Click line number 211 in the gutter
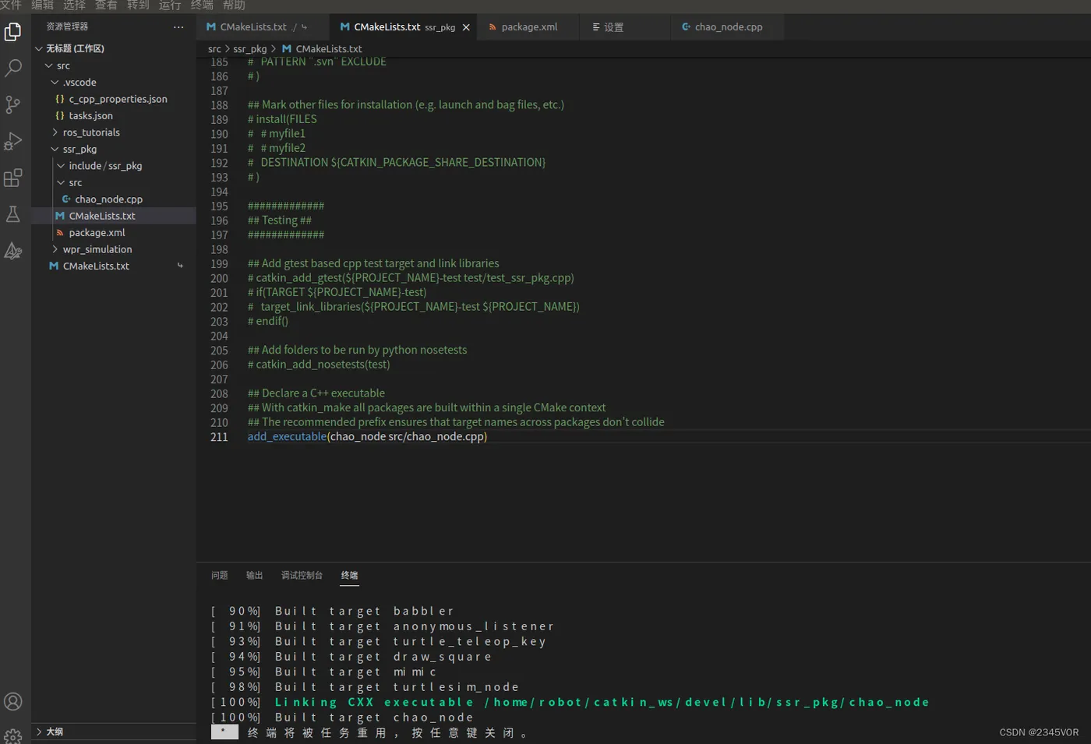The width and height of the screenshot is (1091, 744). [x=219, y=437]
